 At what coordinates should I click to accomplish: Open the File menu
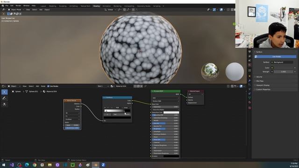point(7,6)
